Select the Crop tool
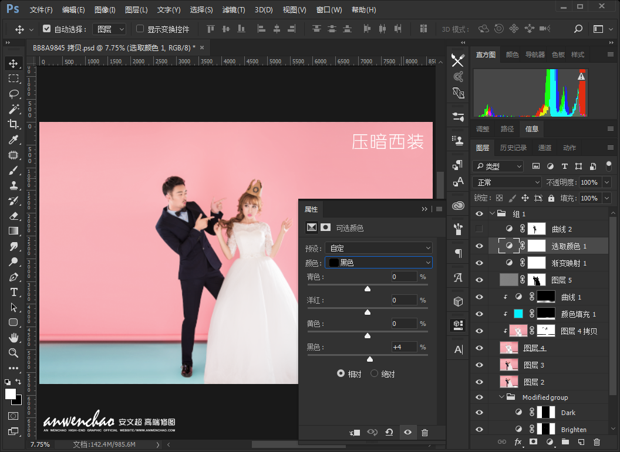Viewport: 620px width, 452px height. (14, 124)
